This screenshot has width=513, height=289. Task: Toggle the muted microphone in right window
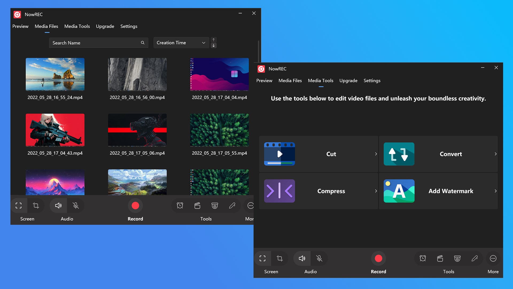click(x=319, y=258)
